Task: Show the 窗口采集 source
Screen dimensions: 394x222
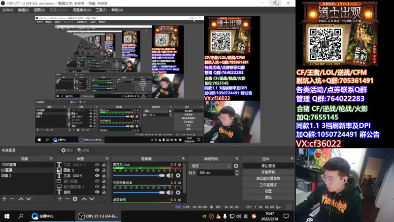Action: [97, 181]
